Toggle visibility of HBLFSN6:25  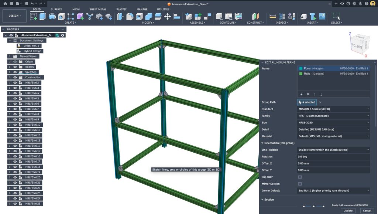tap(15, 204)
